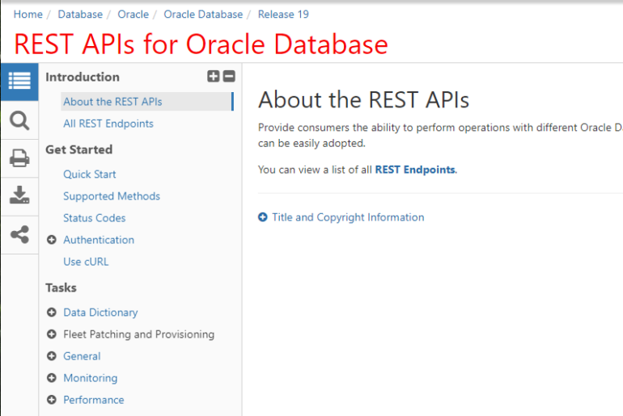Image resolution: width=623 pixels, height=416 pixels.
Task: Open the Performance topic link
Action: coord(93,400)
